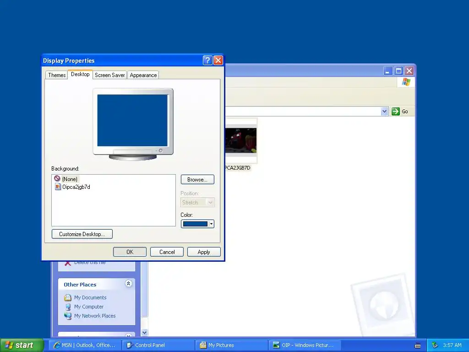
Task: Click the Windows flag logo in My Pictures
Action: pyautogui.click(x=406, y=82)
